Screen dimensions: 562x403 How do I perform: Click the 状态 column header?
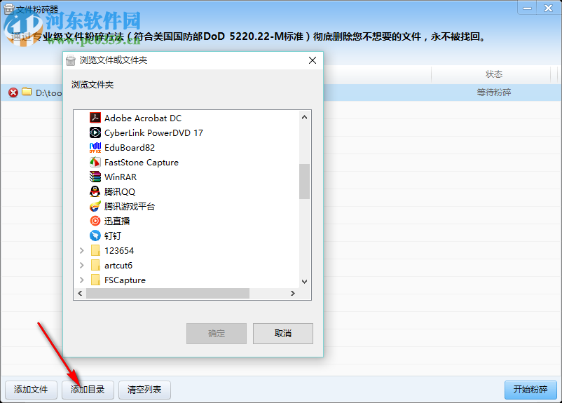tap(494, 74)
